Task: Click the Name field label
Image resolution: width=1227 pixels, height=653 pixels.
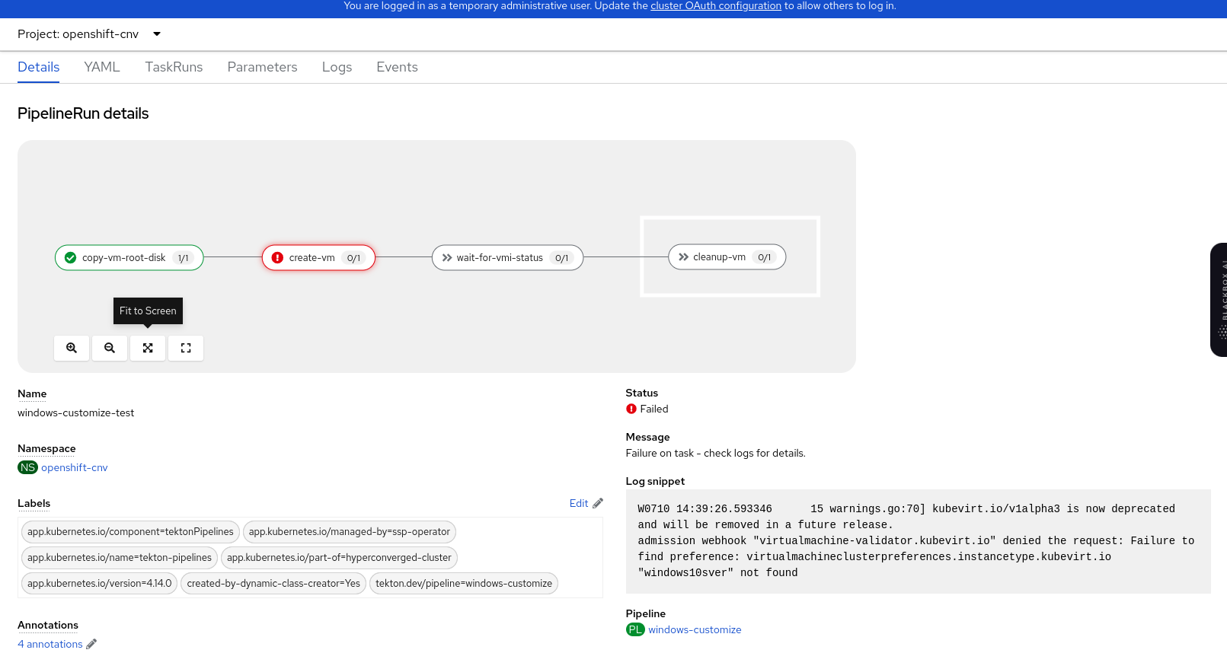Action: coord(32,393)
